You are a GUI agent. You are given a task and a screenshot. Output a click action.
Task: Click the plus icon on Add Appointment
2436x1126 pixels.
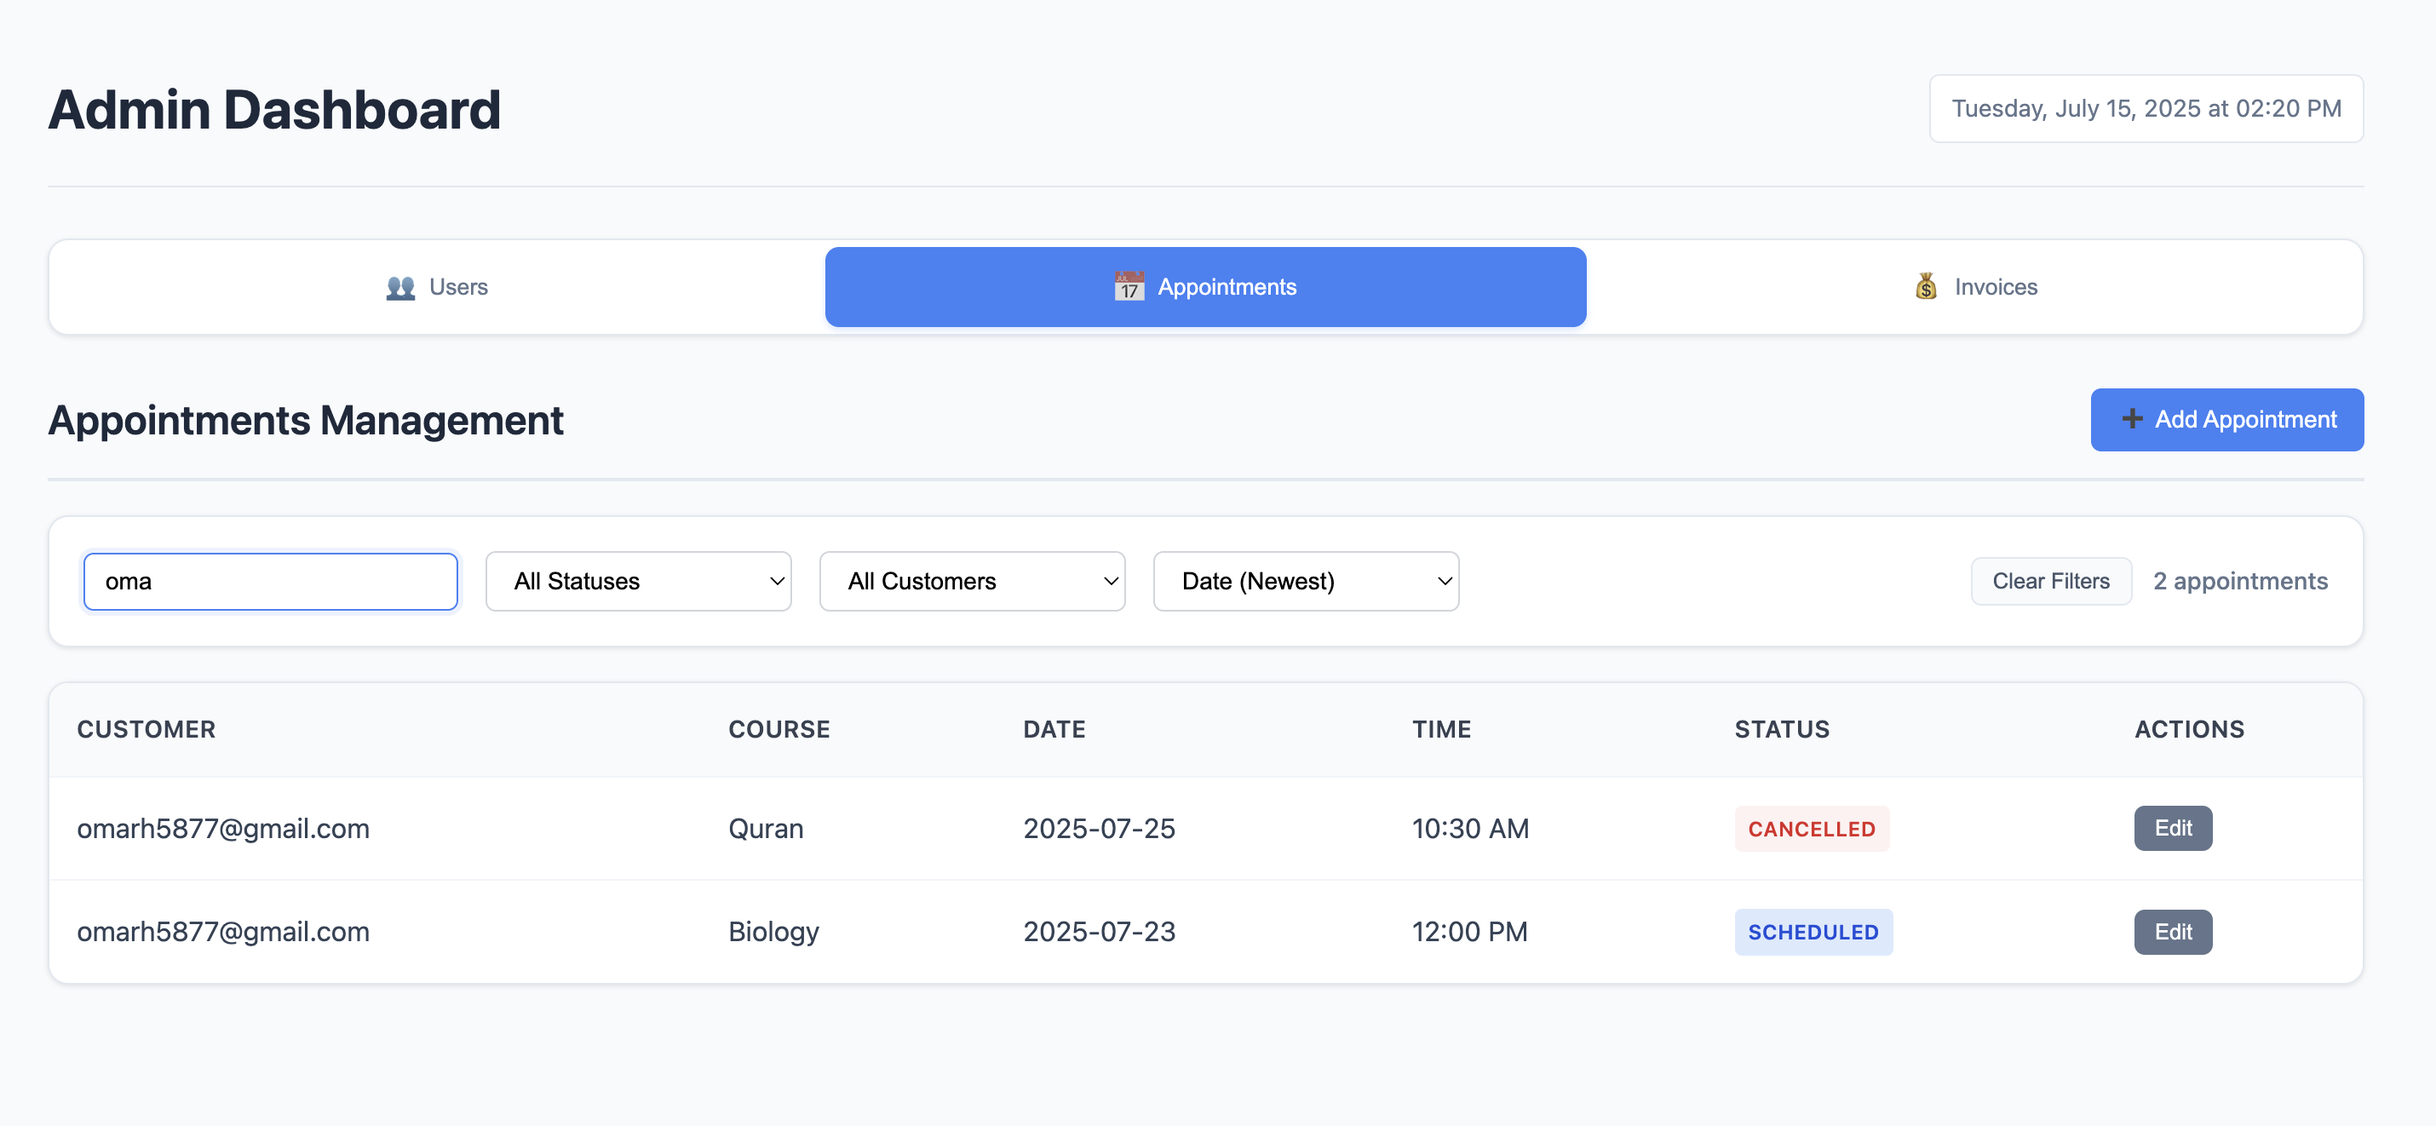(2131, 419)
